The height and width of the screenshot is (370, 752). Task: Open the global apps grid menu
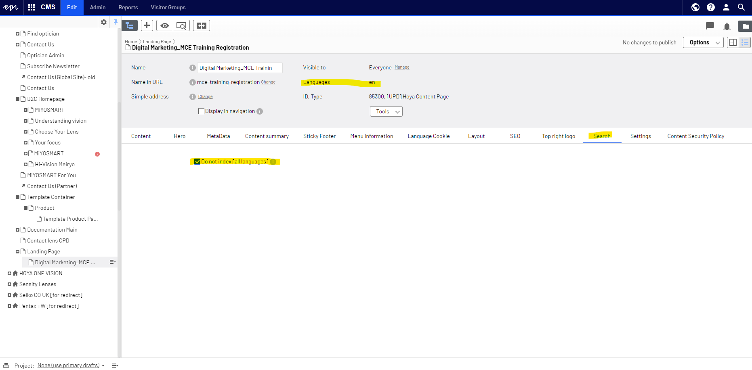pyautogui.click(x=32, y=7)
